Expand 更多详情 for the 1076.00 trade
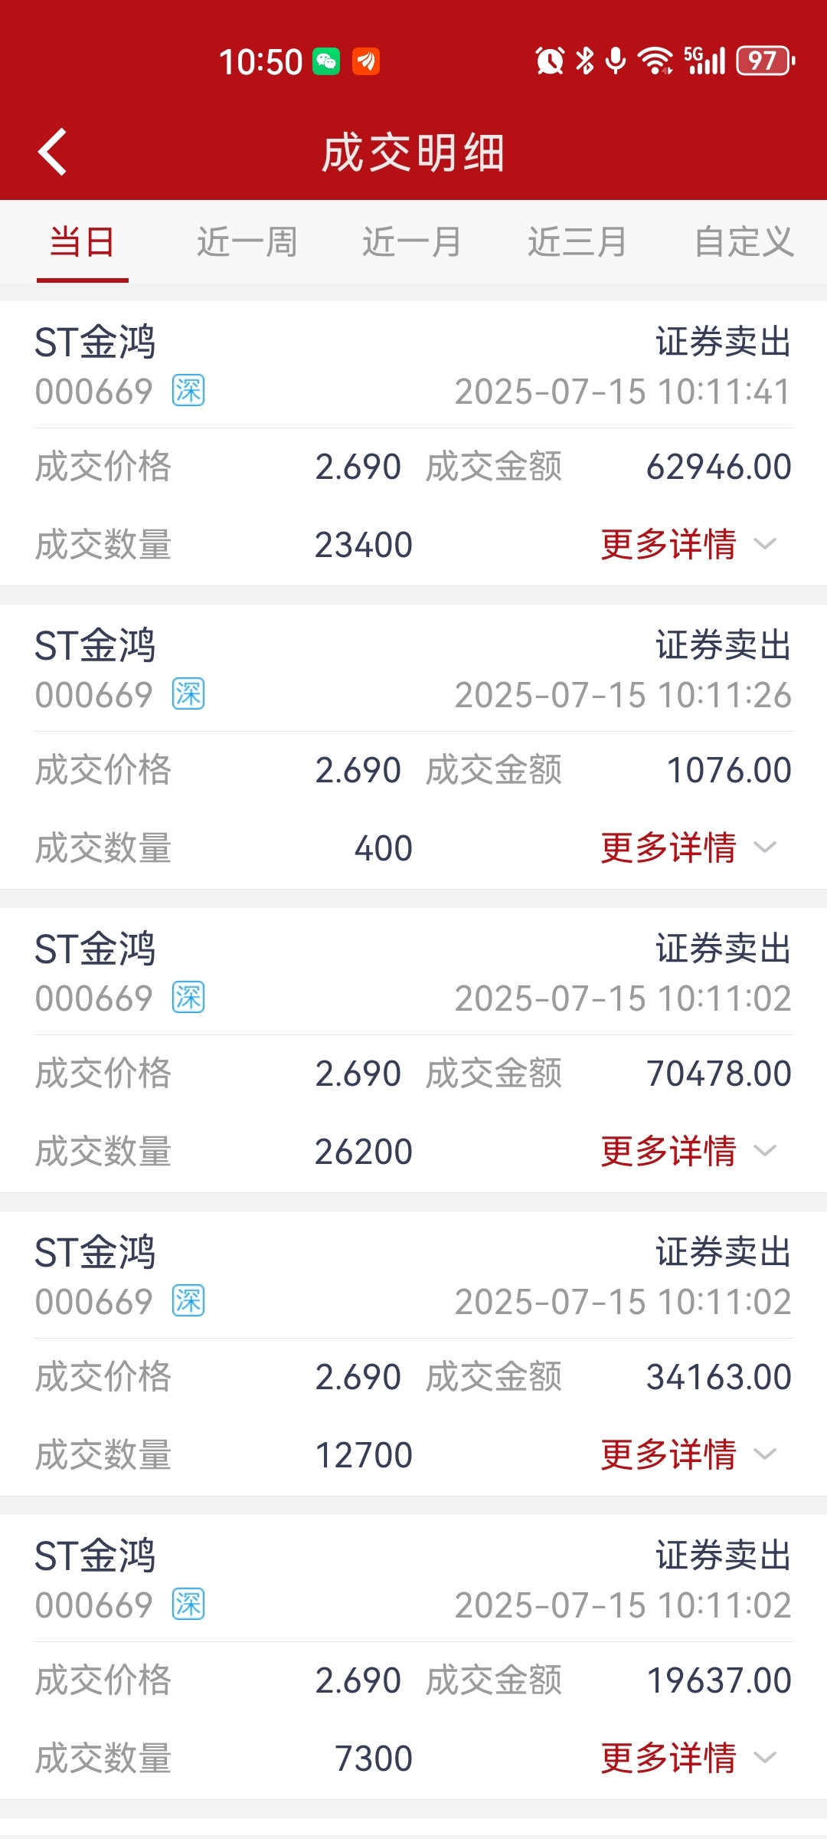The width and height of the screenshot is (827, 1839). point(688,847)
